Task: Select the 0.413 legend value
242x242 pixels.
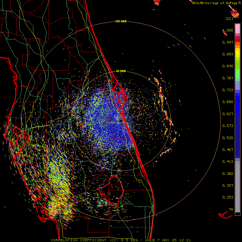Action: [228, 162]
